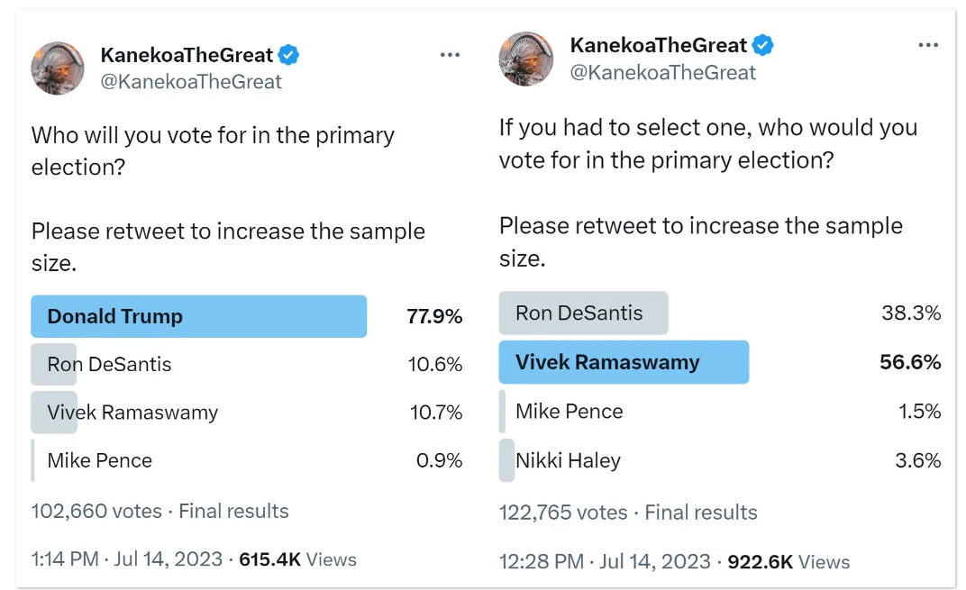Open the left tweet's profile avatar
The height and width of the screenshot is (590, 966).
[x=58, y=68]
